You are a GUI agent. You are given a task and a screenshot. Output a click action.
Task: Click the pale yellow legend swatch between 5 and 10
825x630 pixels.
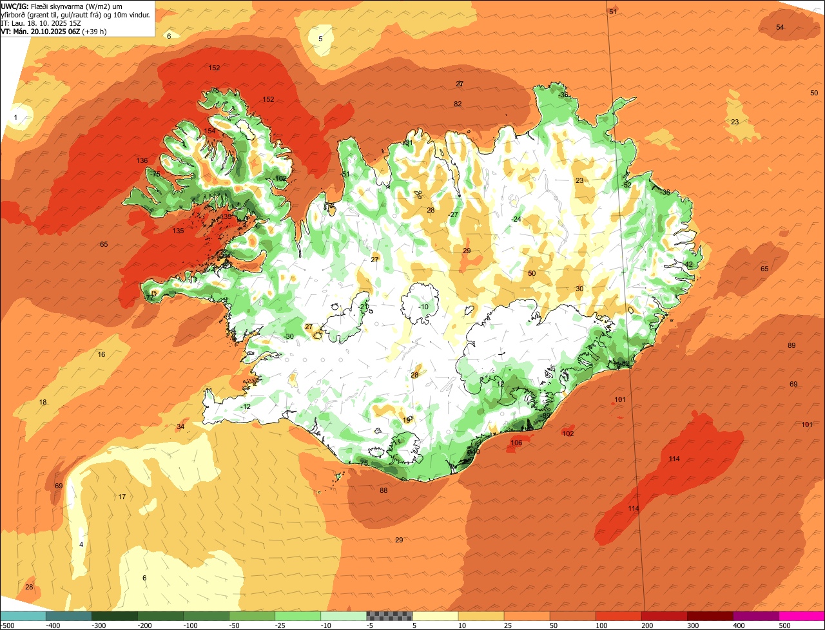pos(435,616)
